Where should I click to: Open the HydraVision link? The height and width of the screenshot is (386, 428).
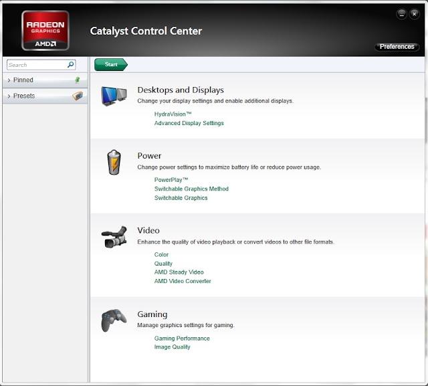click(173, 114)
